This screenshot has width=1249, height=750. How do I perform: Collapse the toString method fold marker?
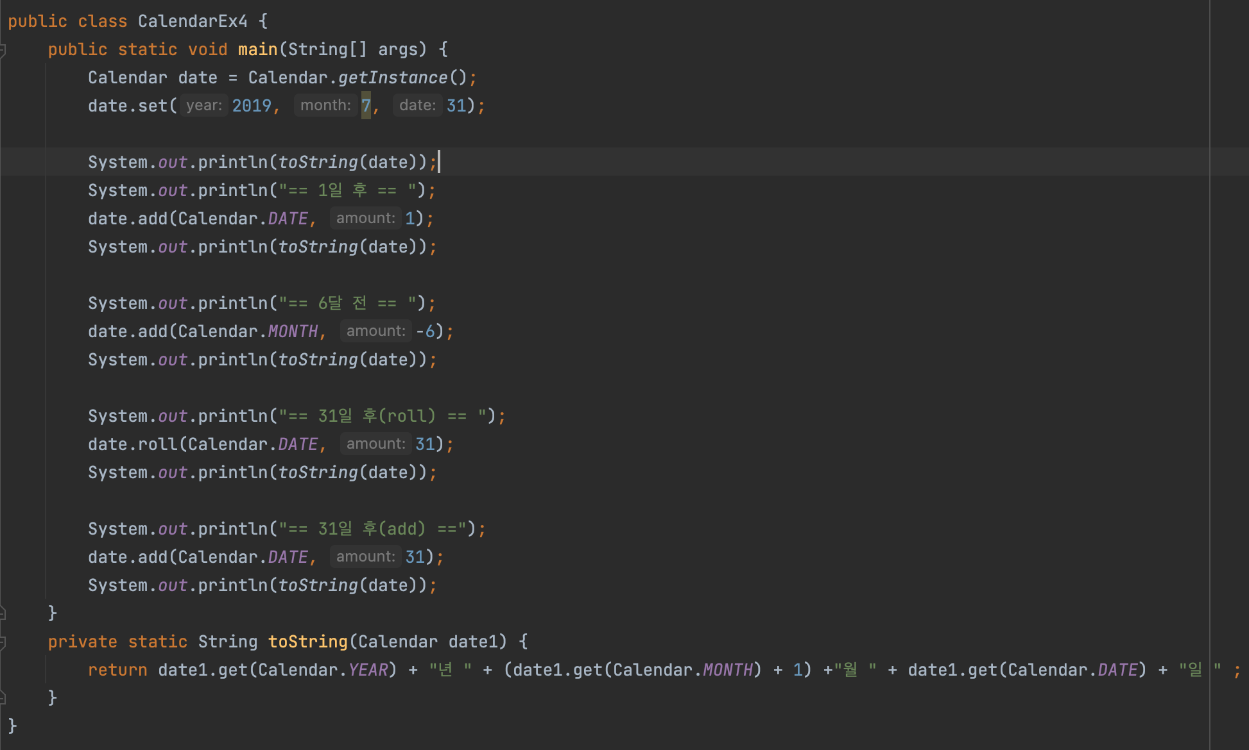tap(3, 642)
